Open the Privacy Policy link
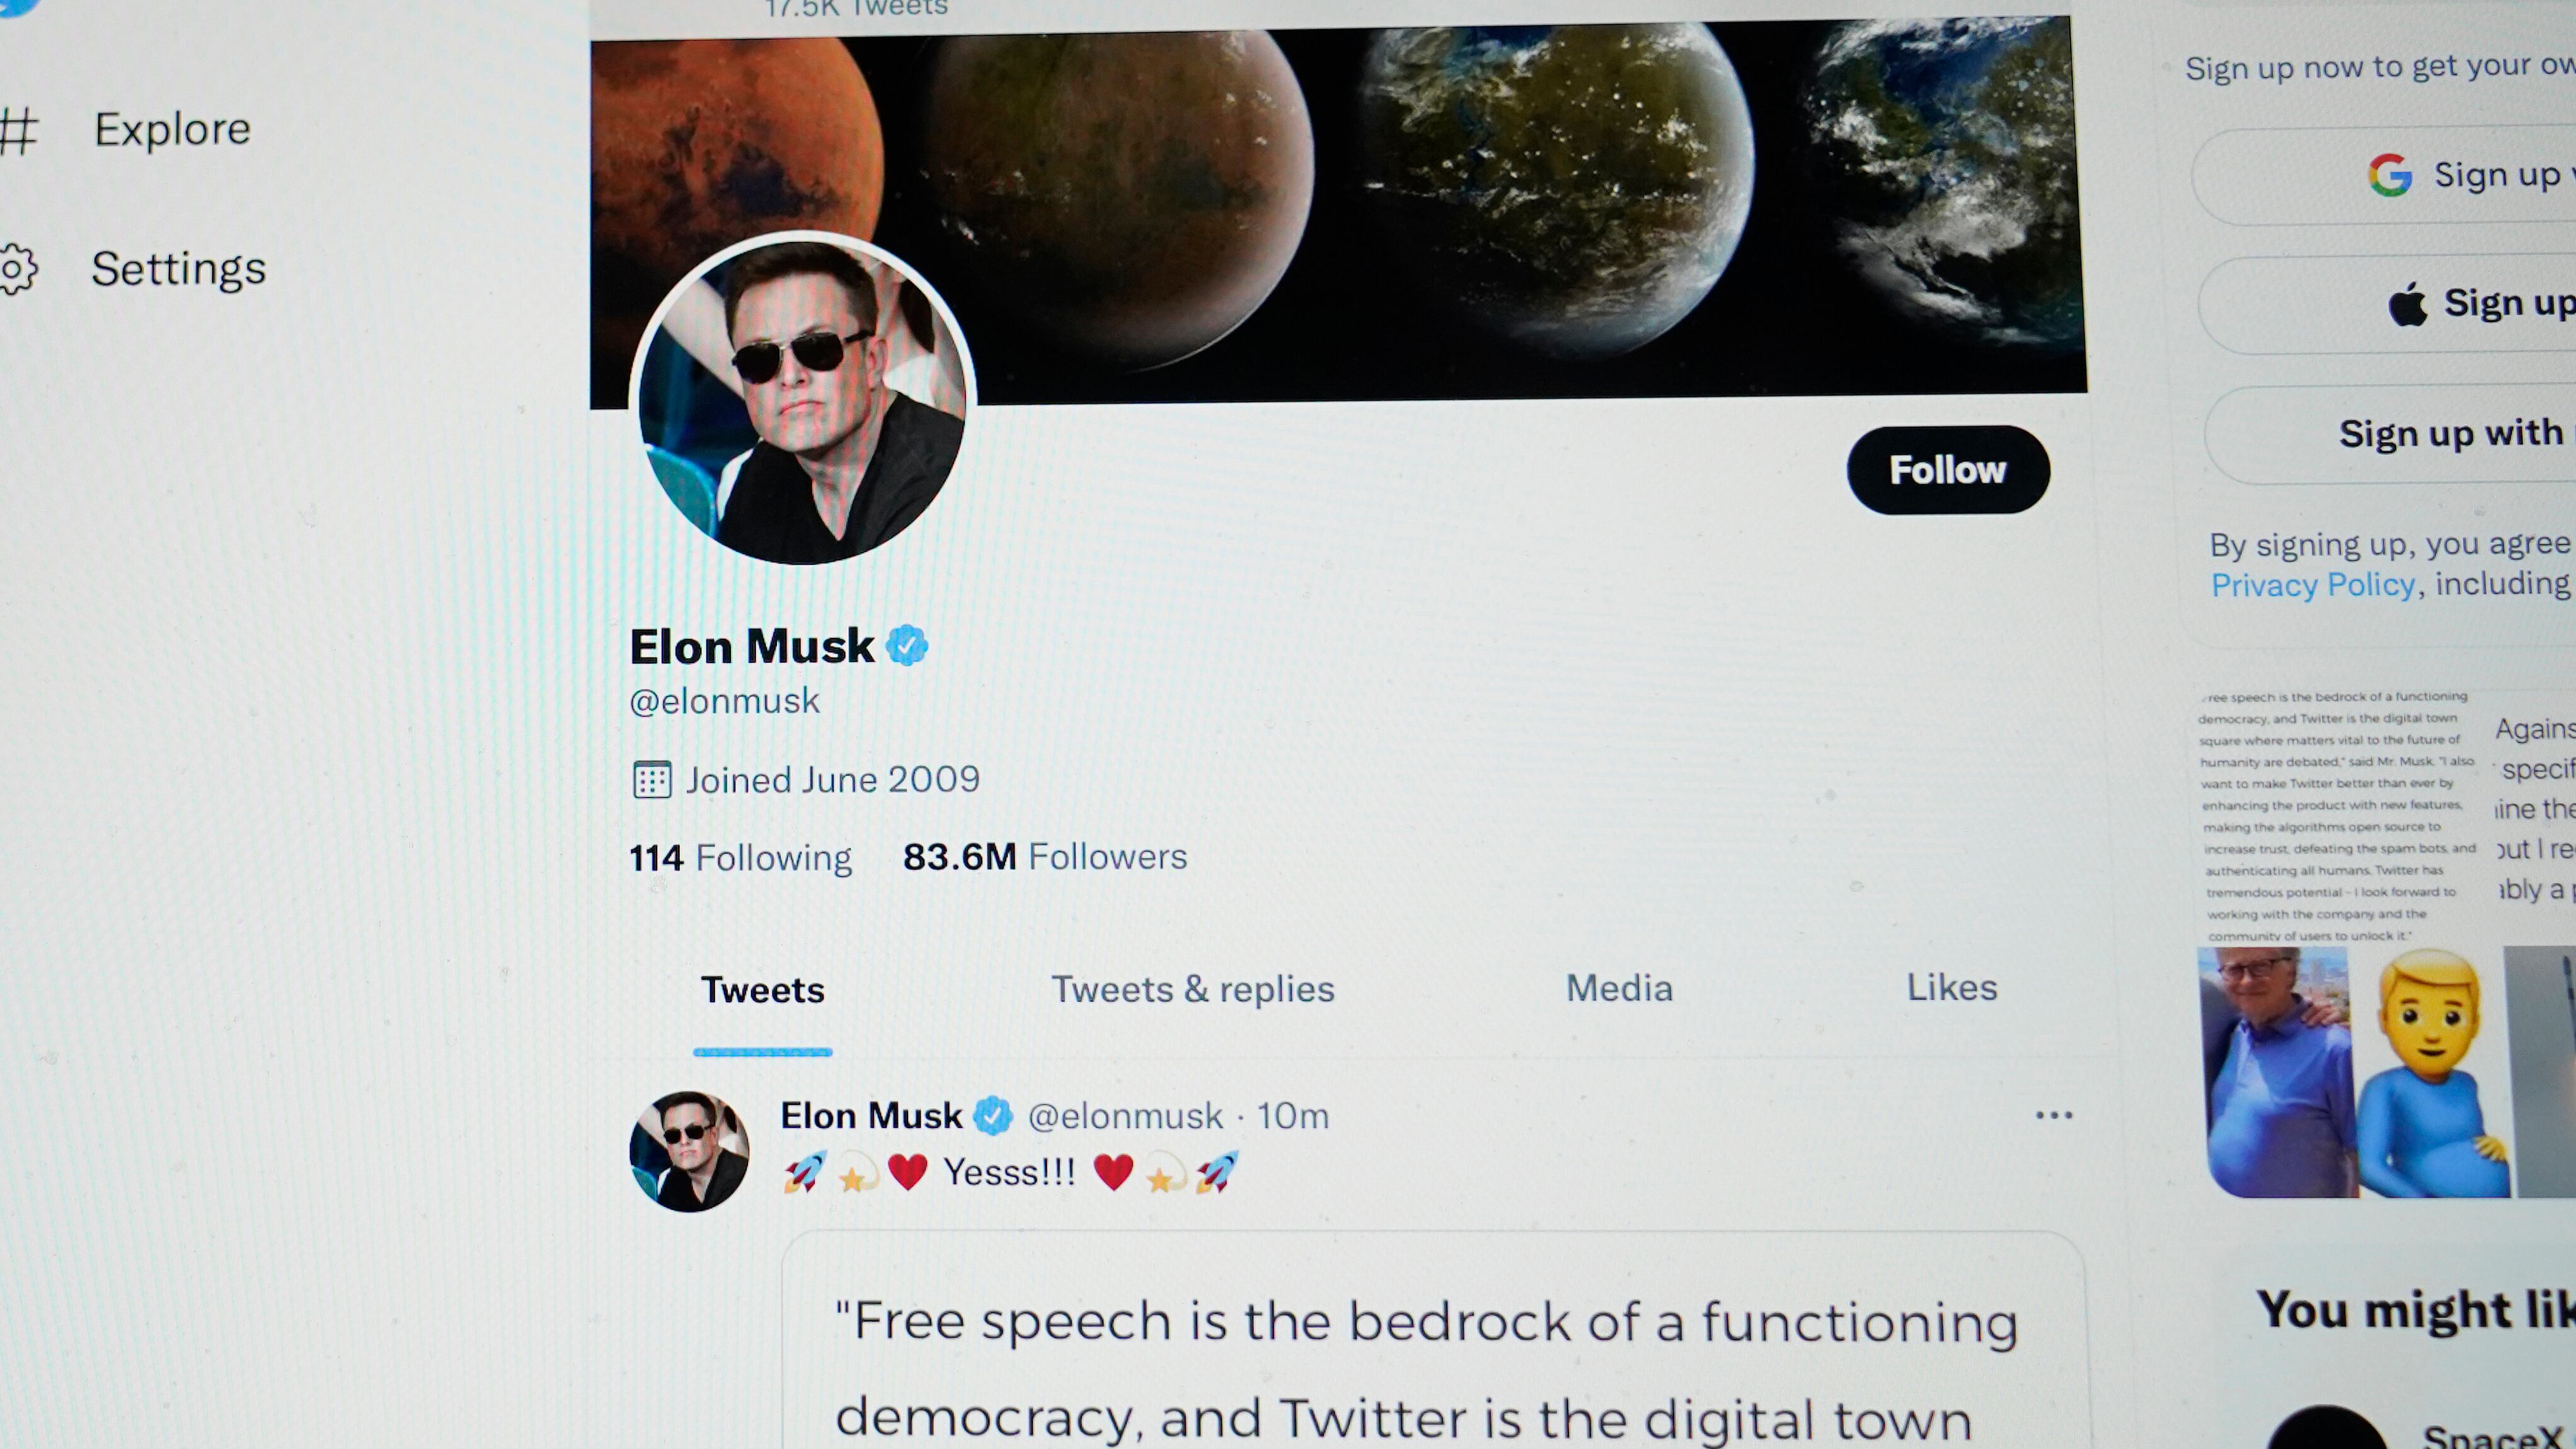Screen dimensions: 2576x1449 coord(2312,585)
